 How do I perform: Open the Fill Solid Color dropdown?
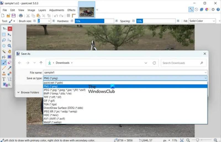(x=202, y=21)
